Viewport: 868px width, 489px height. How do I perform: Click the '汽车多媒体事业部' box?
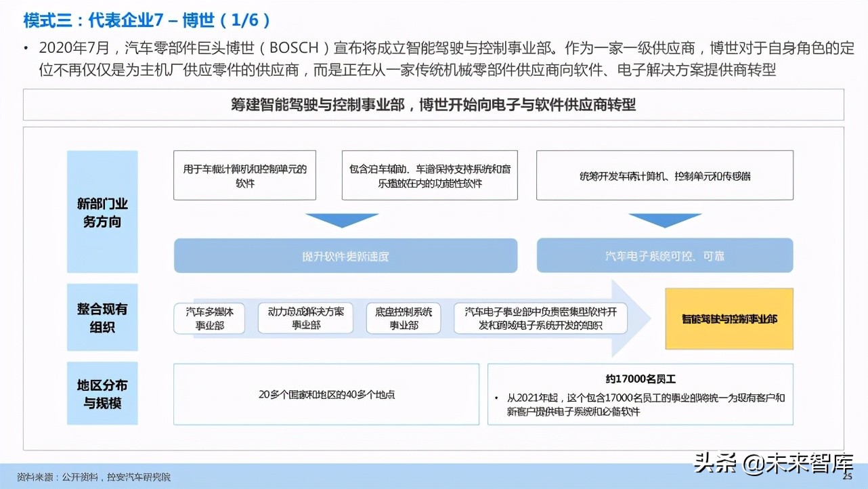pyautogui.click(x=209, y=318)
